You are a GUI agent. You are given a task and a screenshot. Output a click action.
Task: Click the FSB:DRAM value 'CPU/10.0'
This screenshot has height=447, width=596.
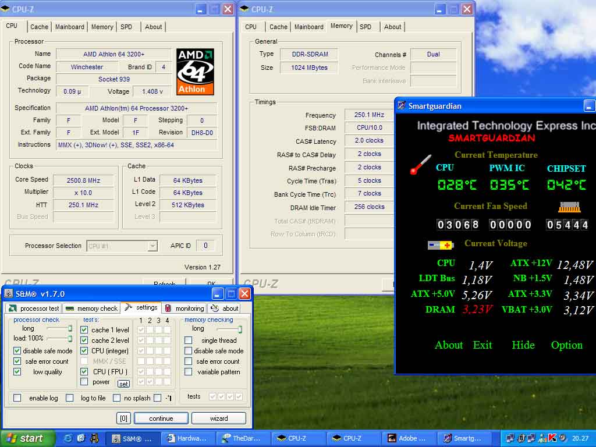click(x=370, y=127)
